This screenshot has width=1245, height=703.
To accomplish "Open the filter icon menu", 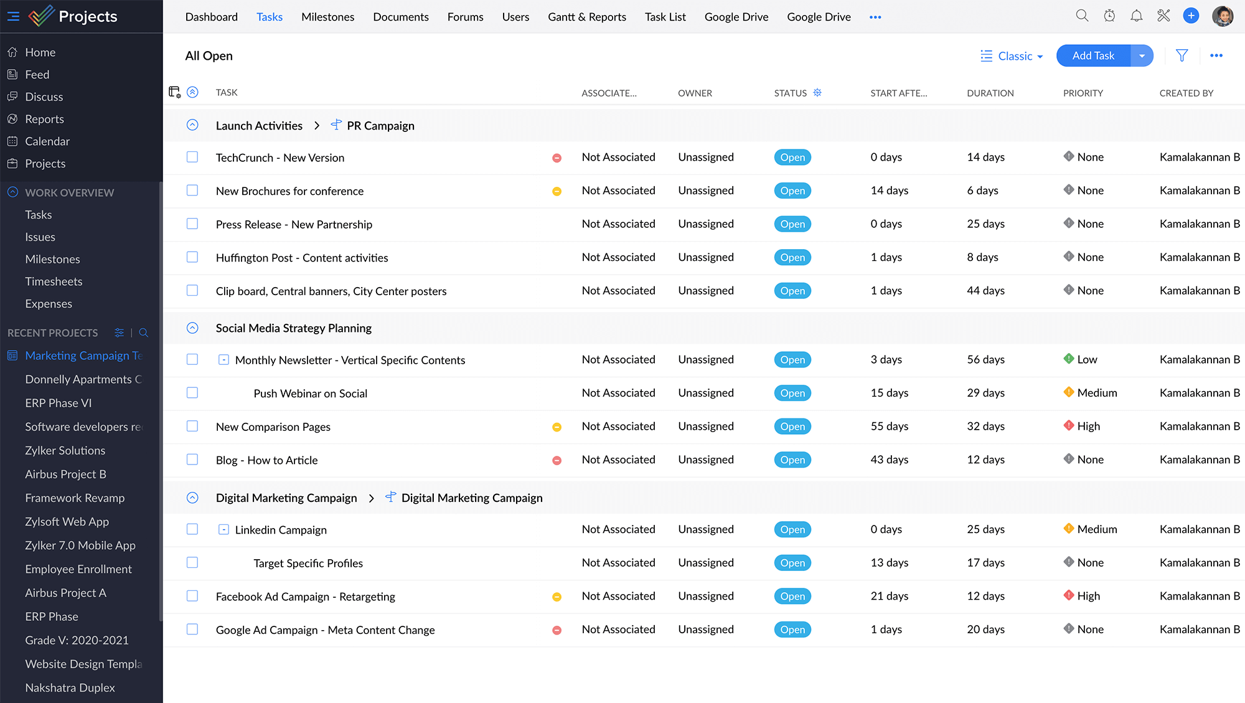I will [x=1182, y=54].
